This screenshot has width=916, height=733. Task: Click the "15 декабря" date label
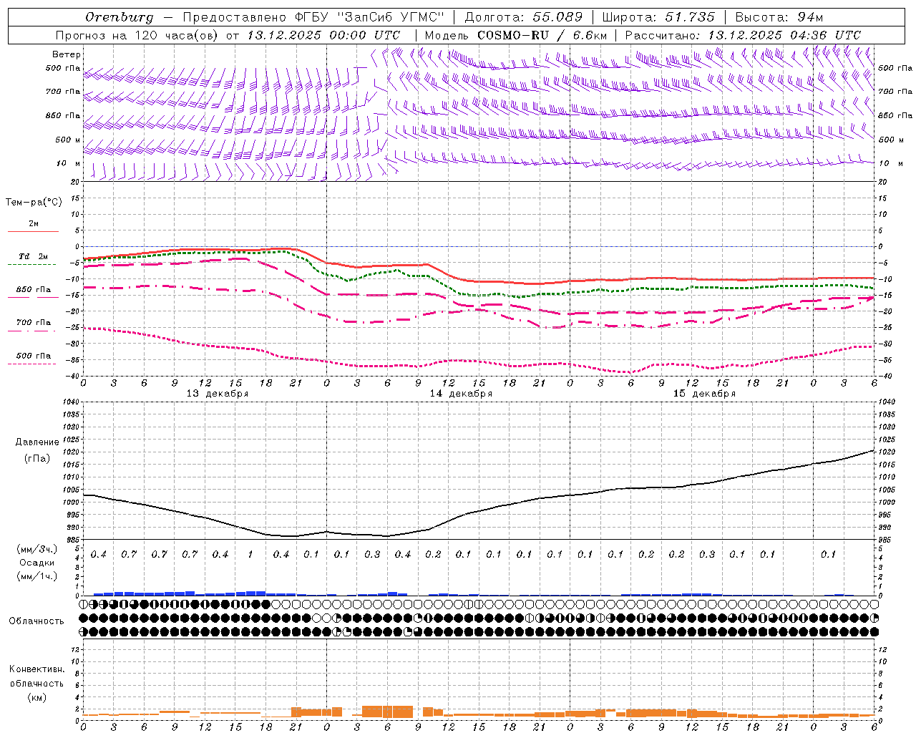coord(704,394)
